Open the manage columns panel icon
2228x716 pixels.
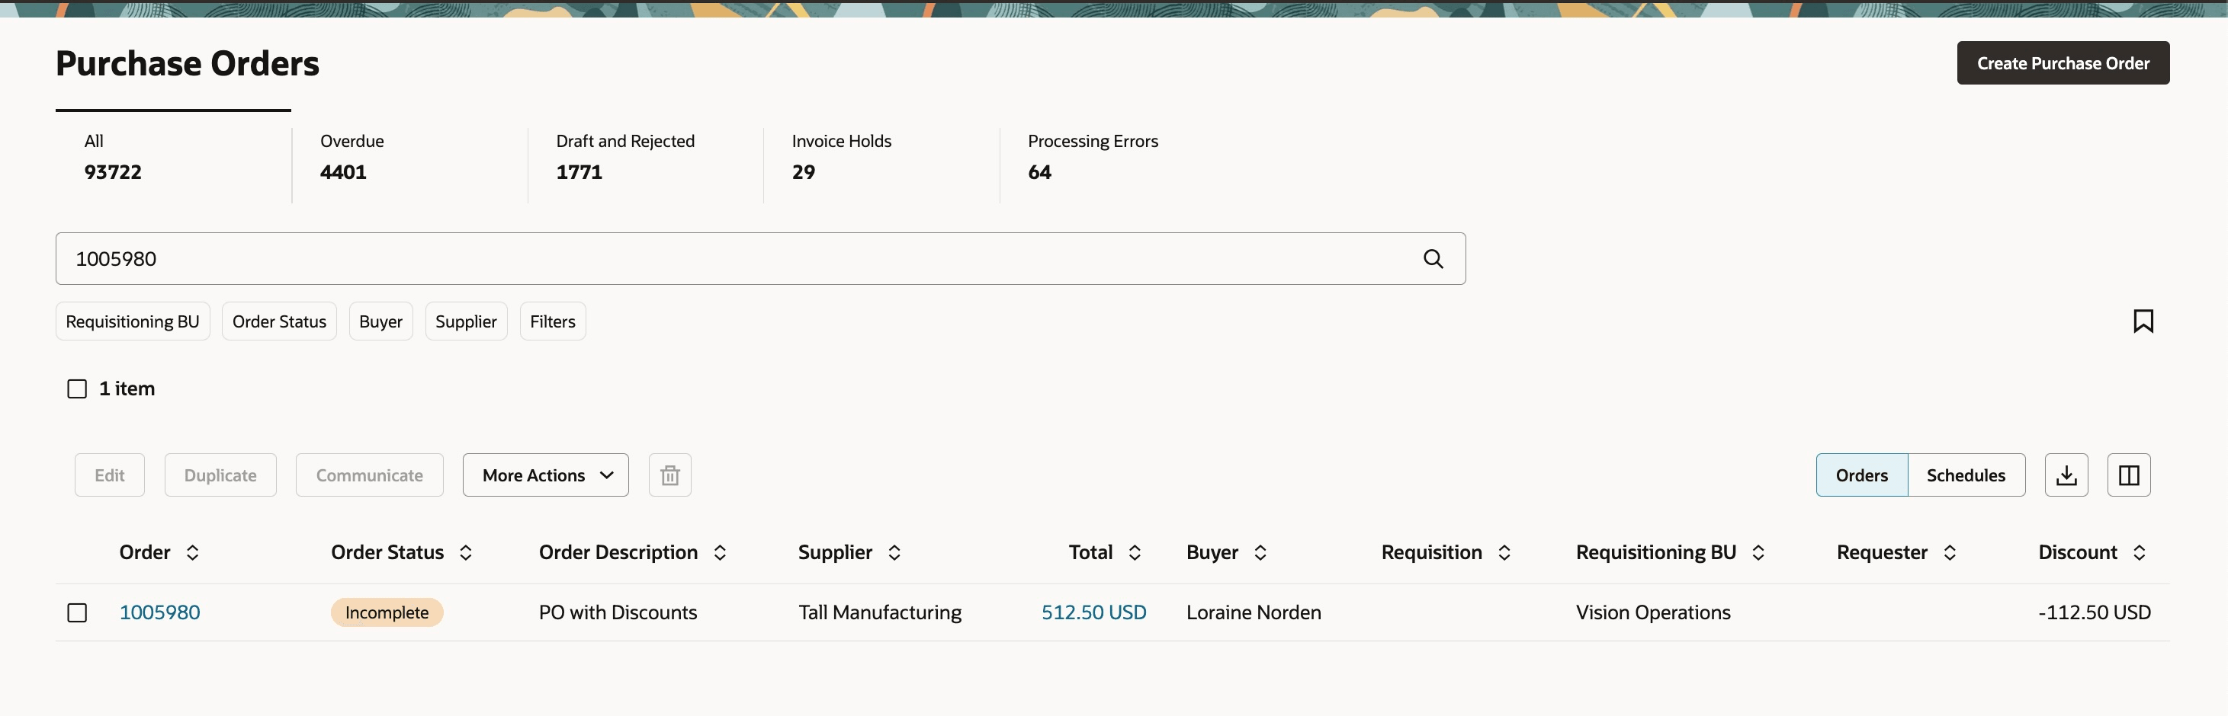(2129, 475)
